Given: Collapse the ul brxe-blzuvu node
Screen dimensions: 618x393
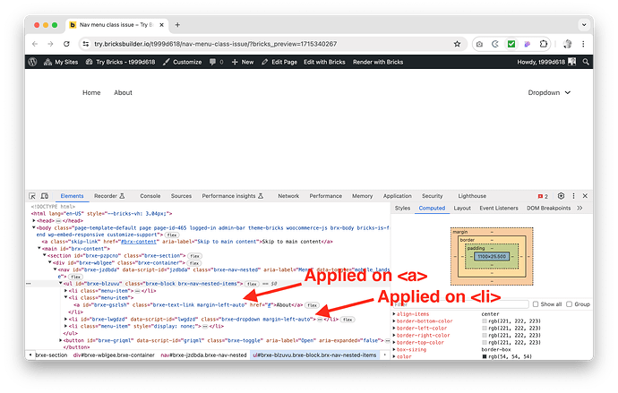Looking at the screenshot, I should tap(61, 284).
